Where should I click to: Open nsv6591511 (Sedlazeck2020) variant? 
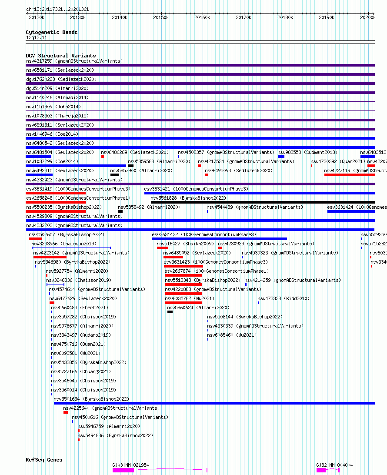60,125
